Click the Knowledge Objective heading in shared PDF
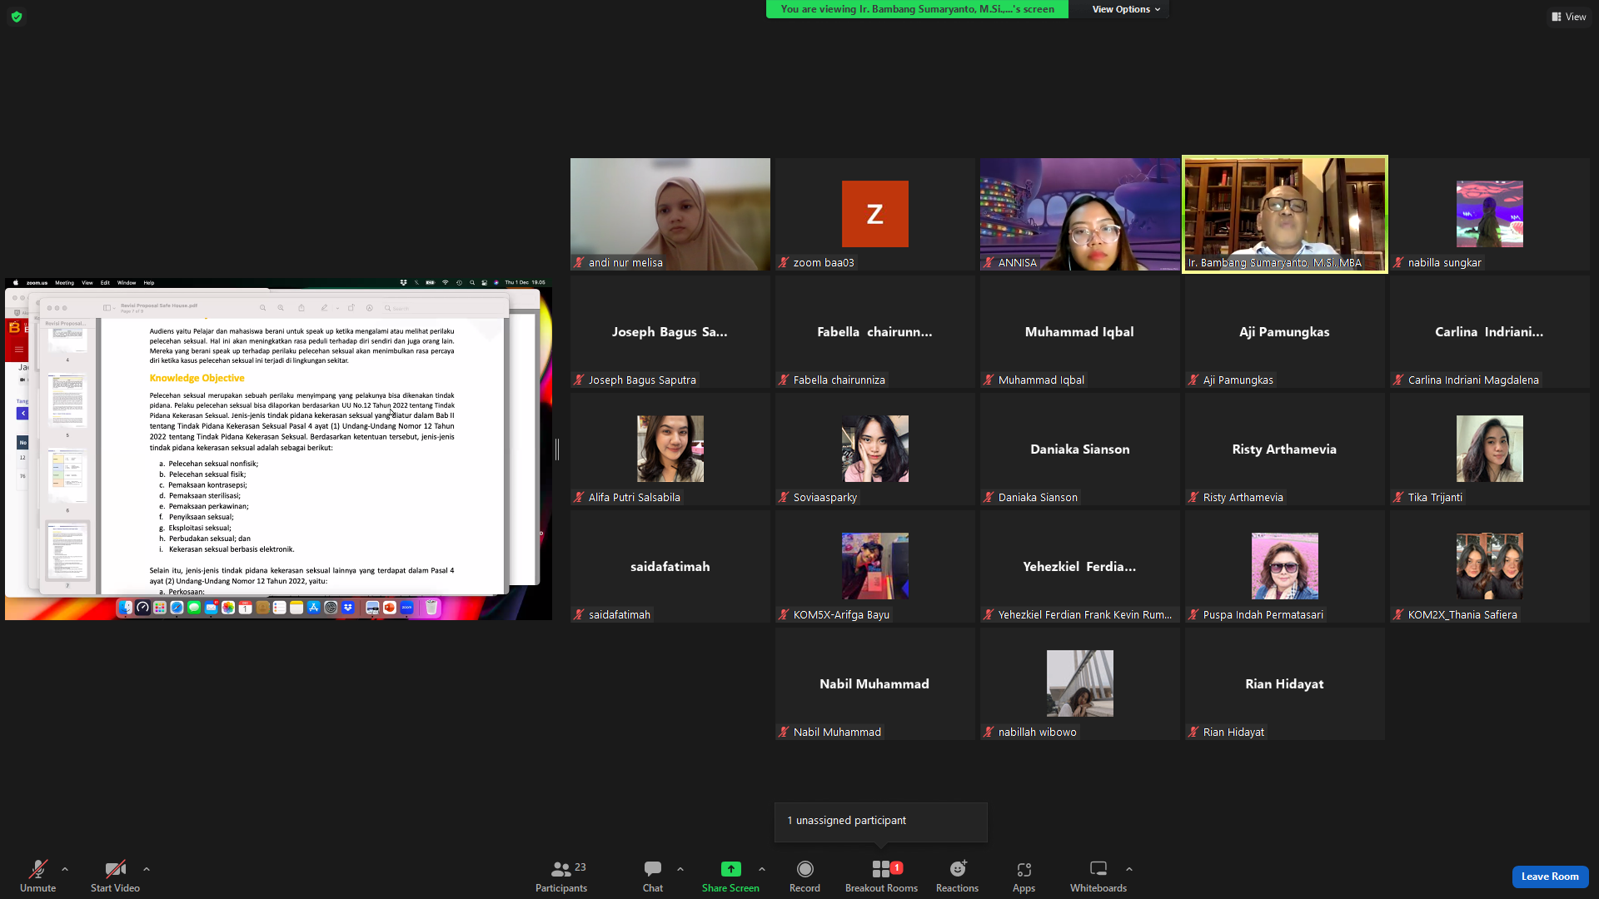Screen dimensions: 1599x899 [x=197, y=378]
